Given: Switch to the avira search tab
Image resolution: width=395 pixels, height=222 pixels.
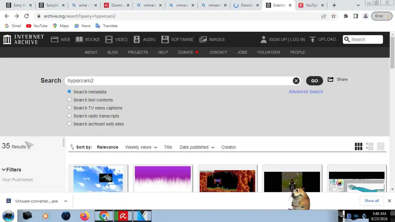Looking at the screenshot, I should [84, 5].
